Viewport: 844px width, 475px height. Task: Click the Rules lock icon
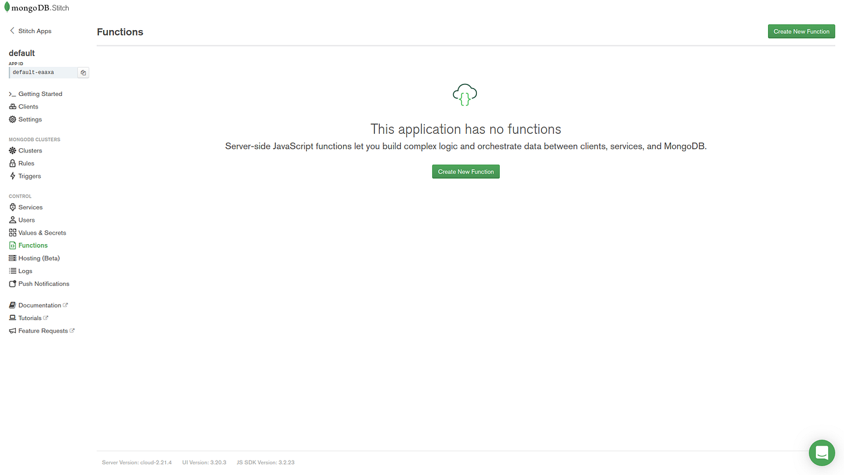11,162
